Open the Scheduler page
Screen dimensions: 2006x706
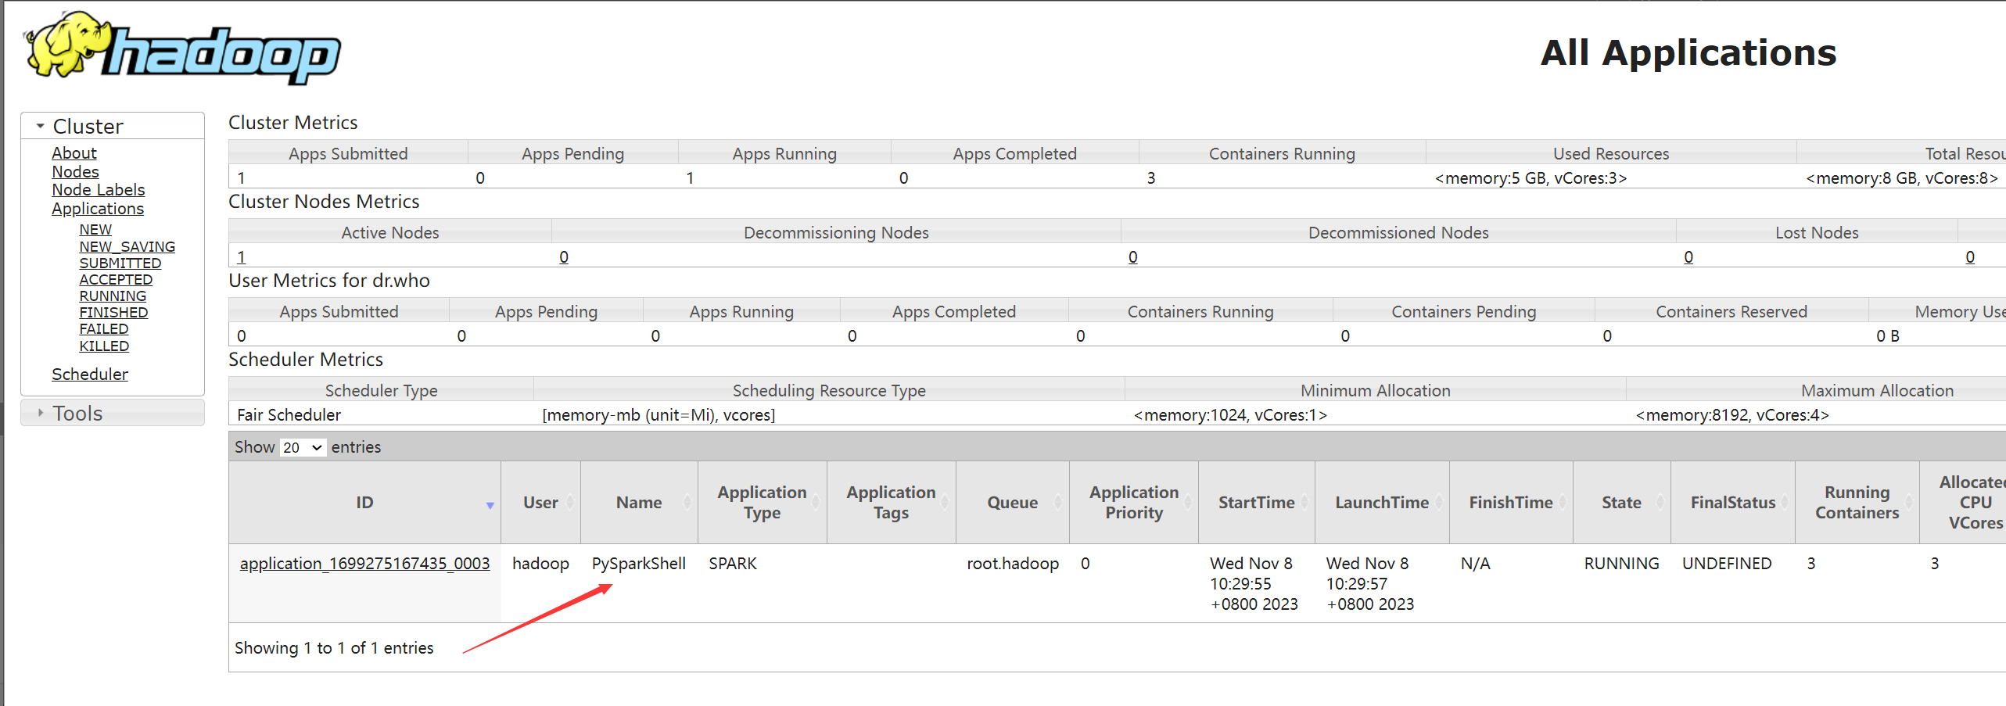(x=90, y=374)
